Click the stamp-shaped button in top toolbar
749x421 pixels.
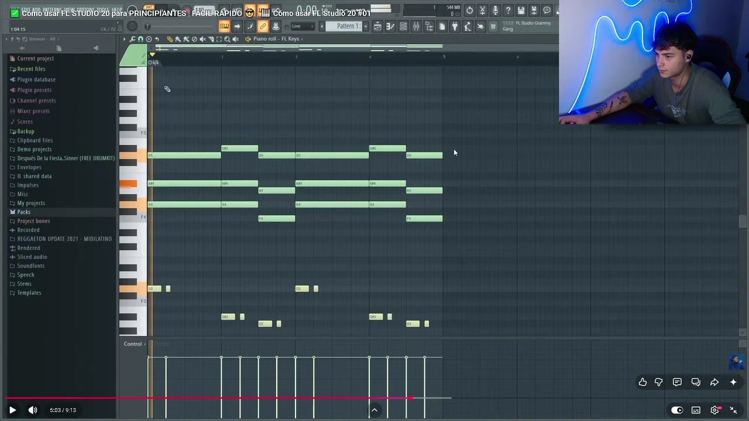pyautogui.click(x=276, y=26)
